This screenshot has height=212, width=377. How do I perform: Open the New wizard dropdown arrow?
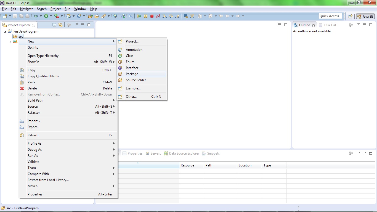pyautogui.click(x=10, y=16)
